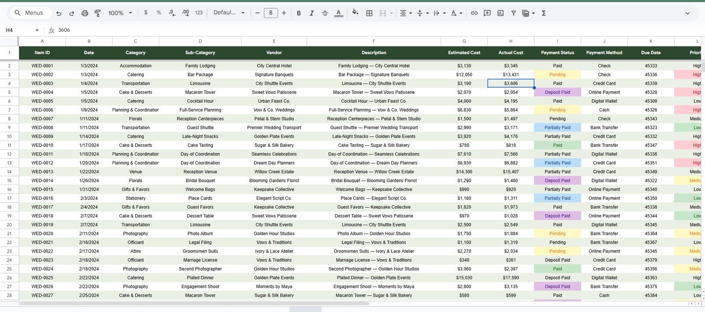The height and width of the screenshot is (312, 705).
Task: Click the Payment Status header cell
Action: (557, 52)
